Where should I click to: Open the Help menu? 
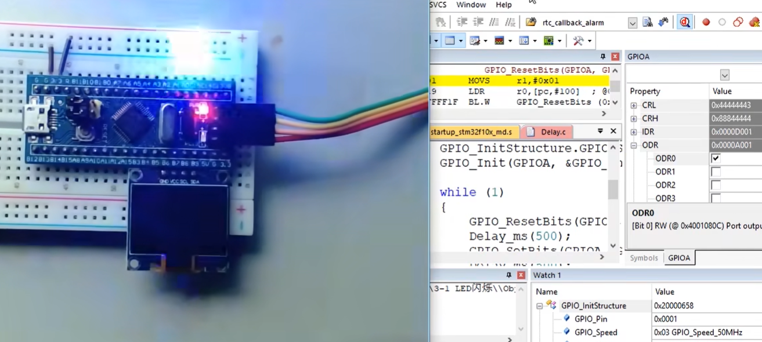click(504, 5)
